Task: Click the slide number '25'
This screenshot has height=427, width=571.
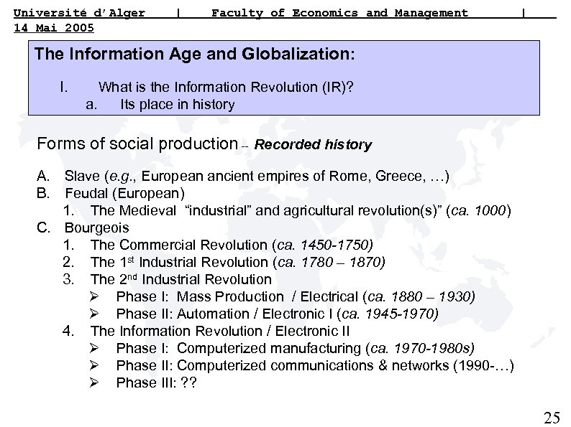Action: [552, 418]
